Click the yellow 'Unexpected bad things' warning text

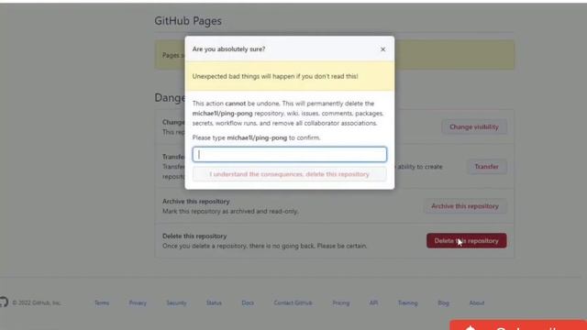coord(275,76)
